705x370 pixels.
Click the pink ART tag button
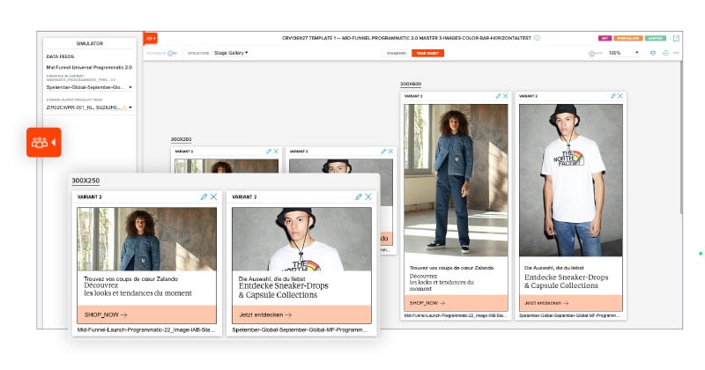[x=605, y=39]
